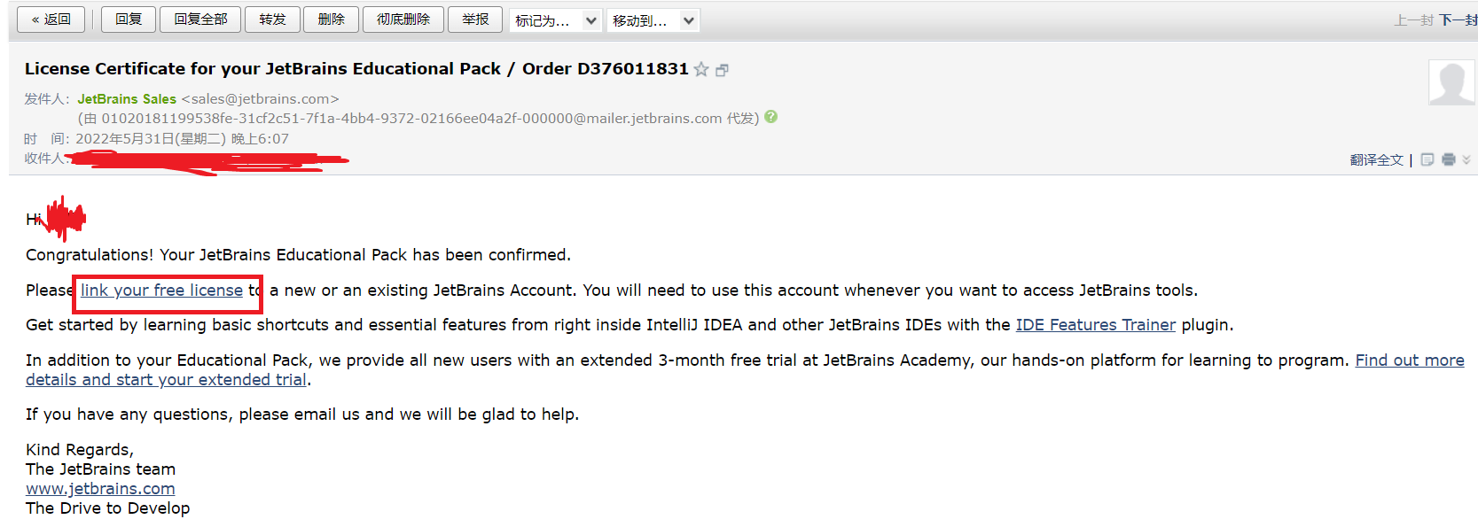Click the note icon beside 翻译全文
Viewport: 1478px width, 527px height.
(1427, 159)
